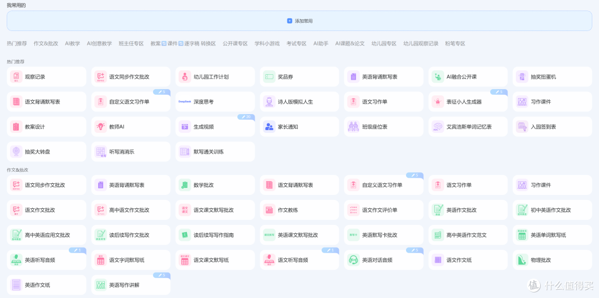The width and height of the screenshot is (599, 298).
Task: Click the 物理批改 icon
Action: click(x=522, y=260)
